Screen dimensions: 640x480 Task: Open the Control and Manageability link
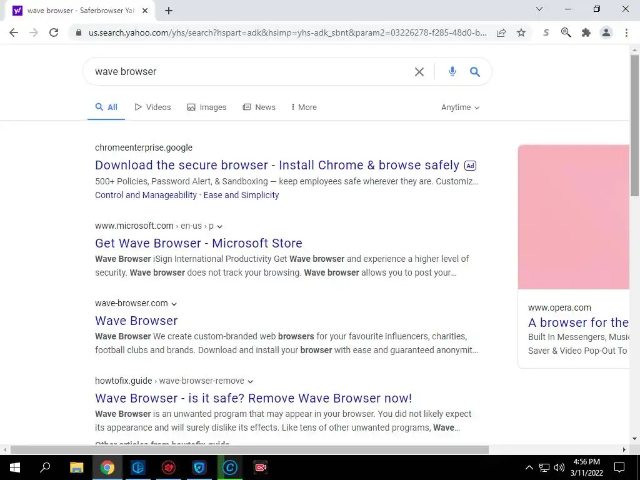(x=146, y=195)
